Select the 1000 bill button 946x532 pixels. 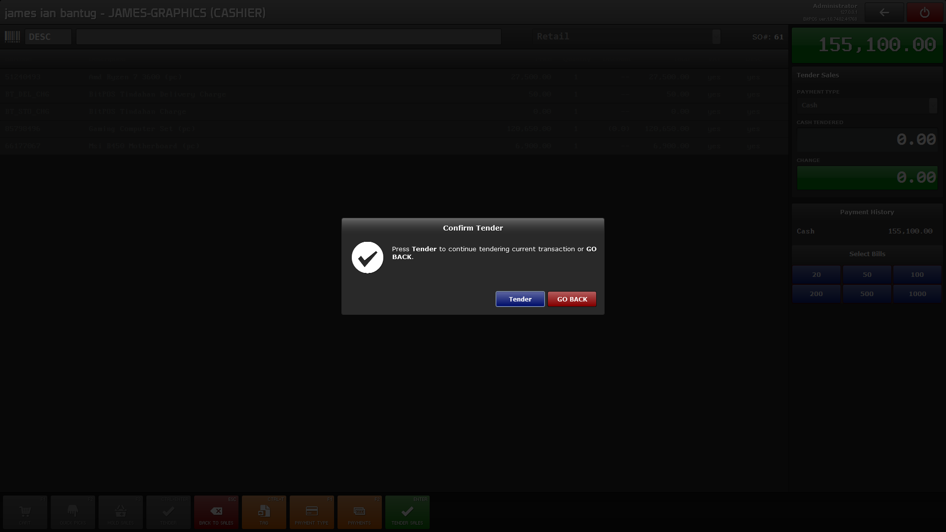tap(917, 294)
